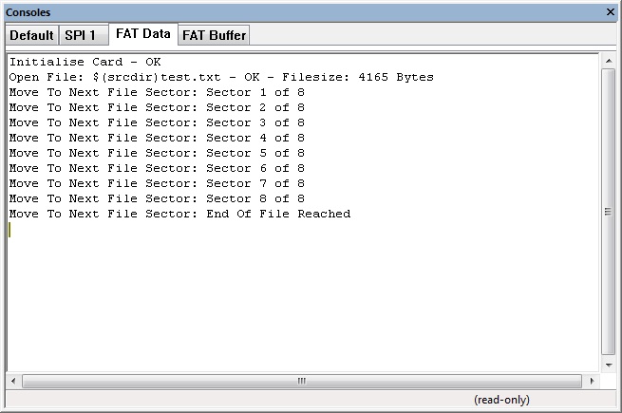Close the Consoles panel

pyautogui.click(x=610, y=12)
